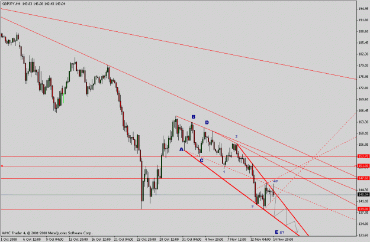Click the 31 Oct 04:00 time label
This screenshot has width=370, height=242.
(x=192, y=240)
